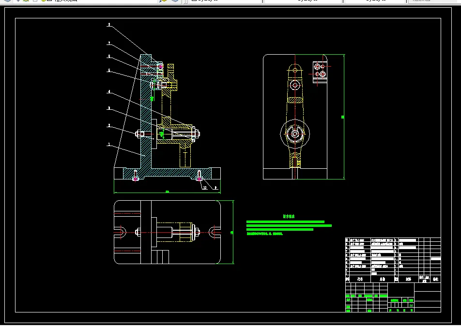Select part callout number "4" leader label
The image size is (461, 326).
[109, 91]
